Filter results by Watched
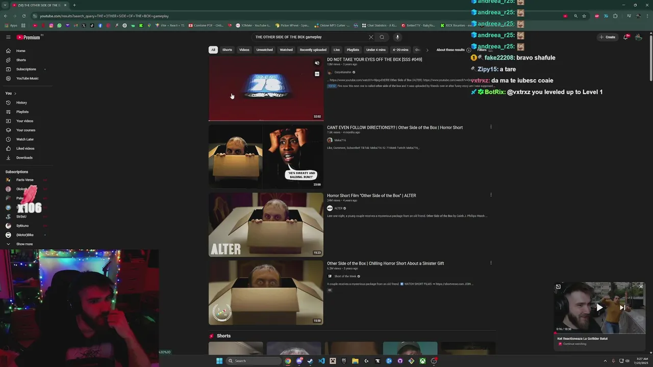The width and height of the screenshot is (653, 367). (286, 50)
